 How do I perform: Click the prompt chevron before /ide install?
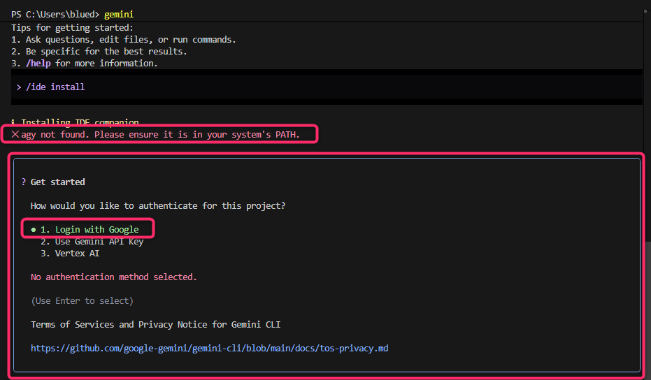pyautogui.click(x=19, y=87)
